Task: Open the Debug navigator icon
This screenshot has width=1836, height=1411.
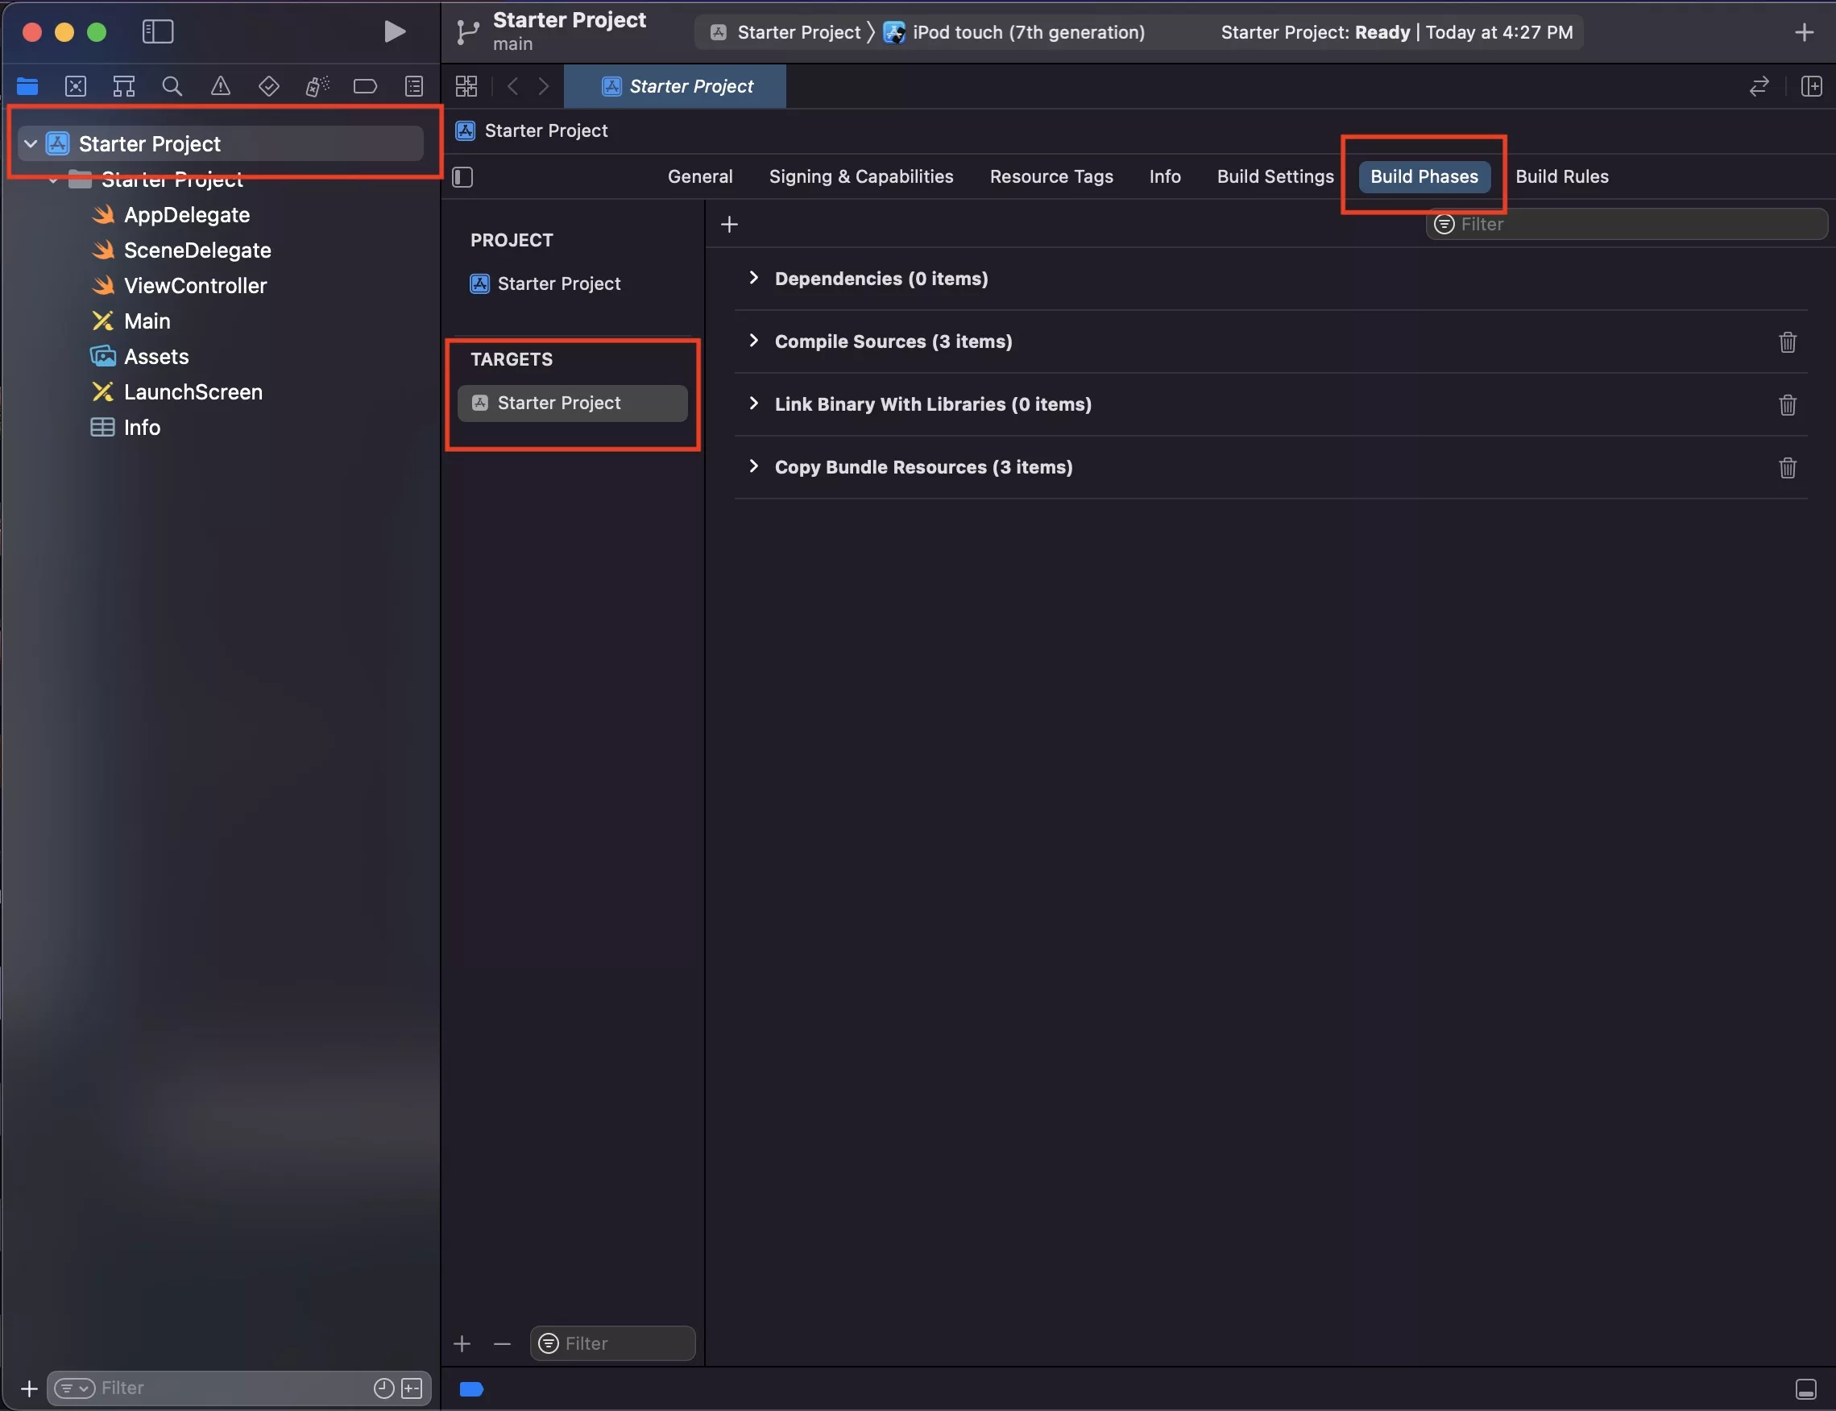Action: coord(317,85)
